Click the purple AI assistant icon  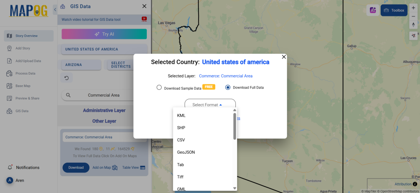[x=373, y=10]
